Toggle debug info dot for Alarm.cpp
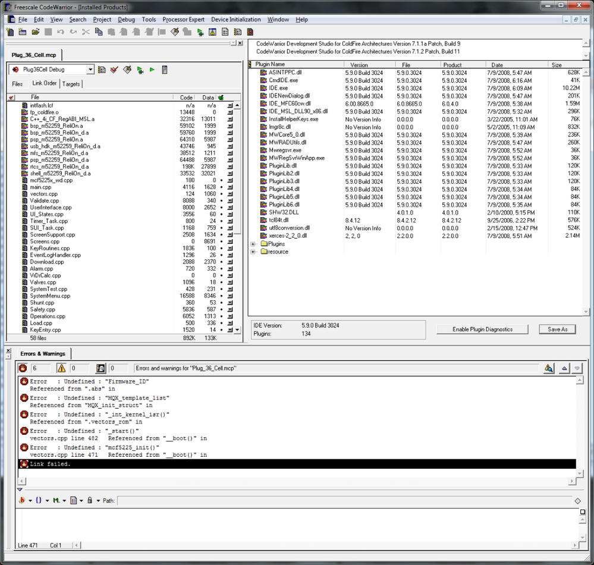Viewport: 594px width, 565px height. 222,269
